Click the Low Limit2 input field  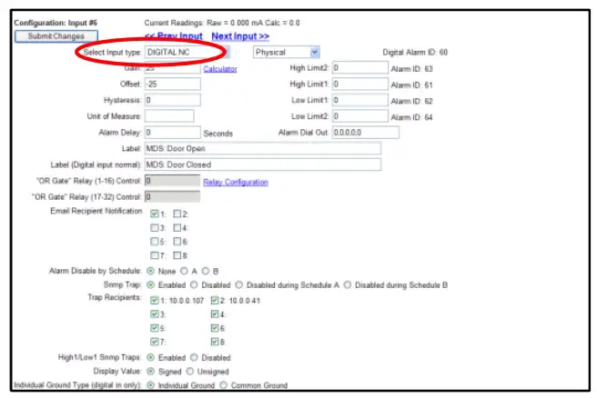tap(360, 116)
